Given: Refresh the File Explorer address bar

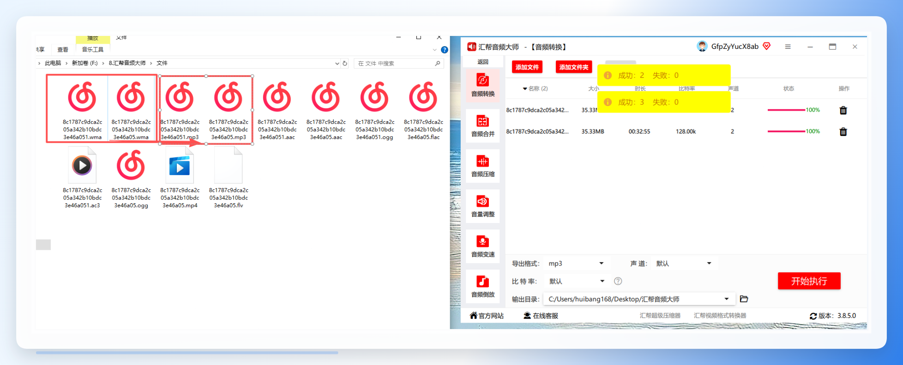Looking at the screenshot, I should (345, 63).
